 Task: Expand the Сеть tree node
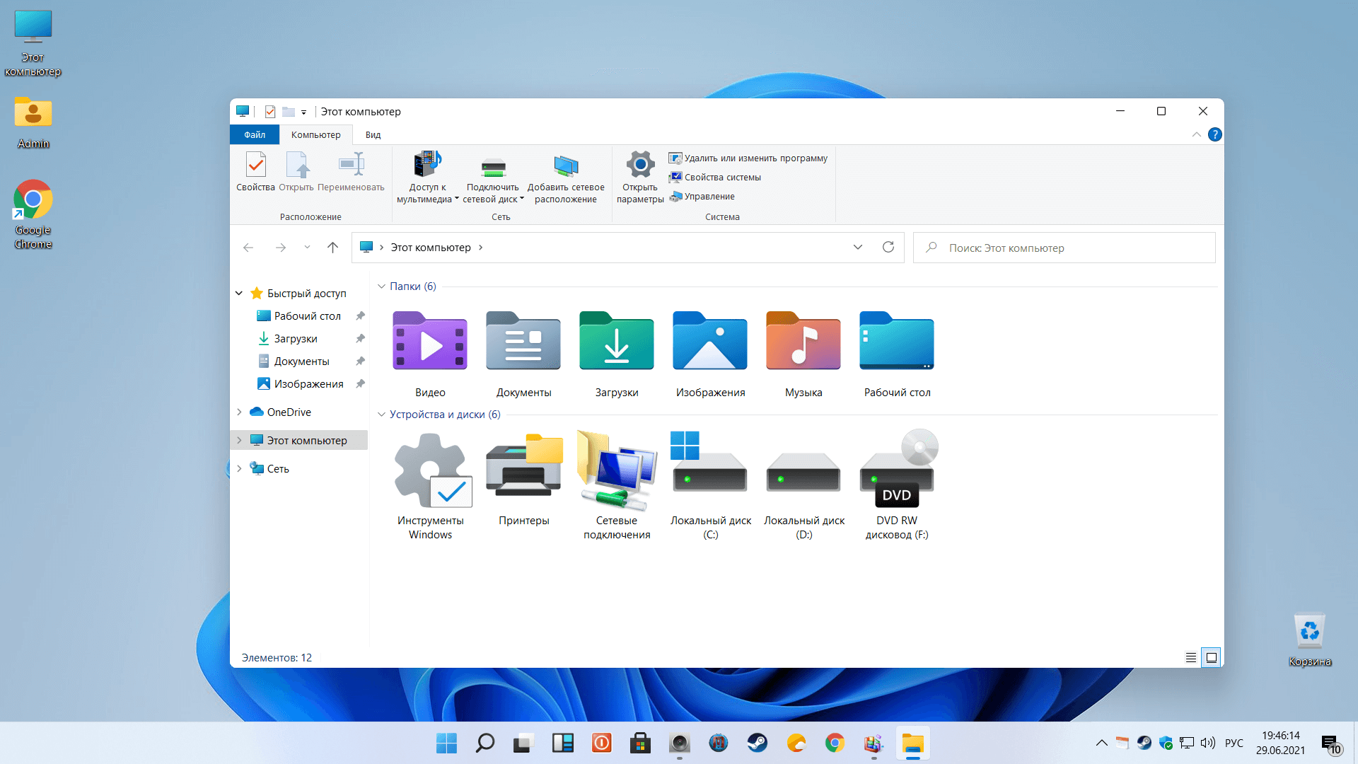pos(239,468)
